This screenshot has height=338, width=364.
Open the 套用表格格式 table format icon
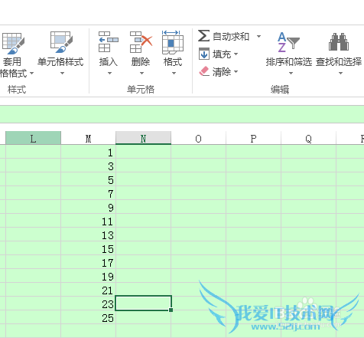click(13, 43)
